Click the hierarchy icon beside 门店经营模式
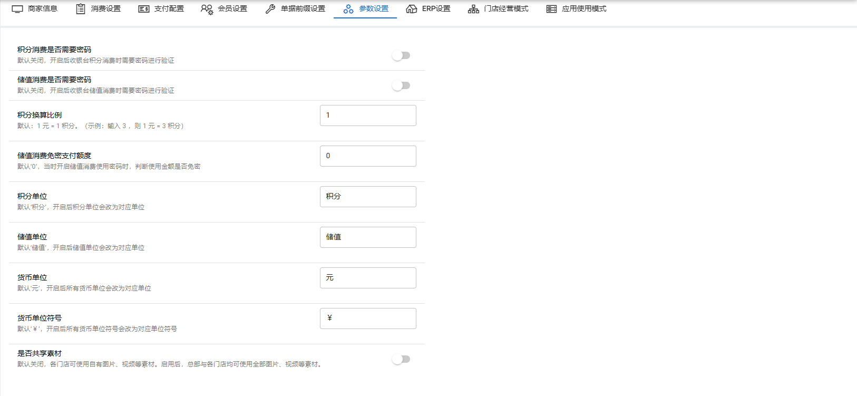Screen dimensions: 857x396 point(473,9)
